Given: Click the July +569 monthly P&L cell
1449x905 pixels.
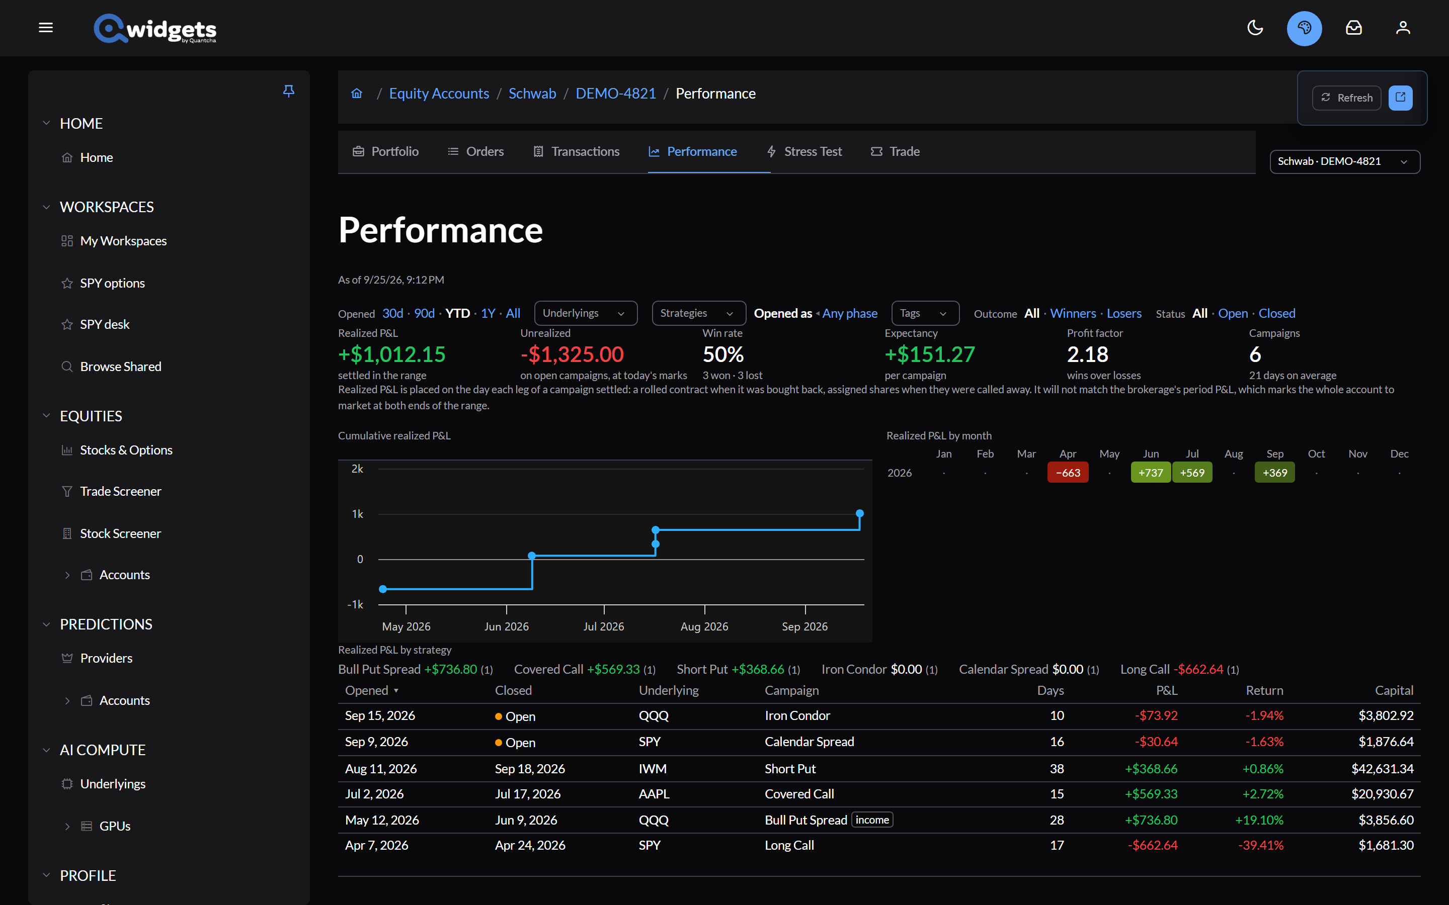Looking at the screenshot, I should coord(1191,473).
